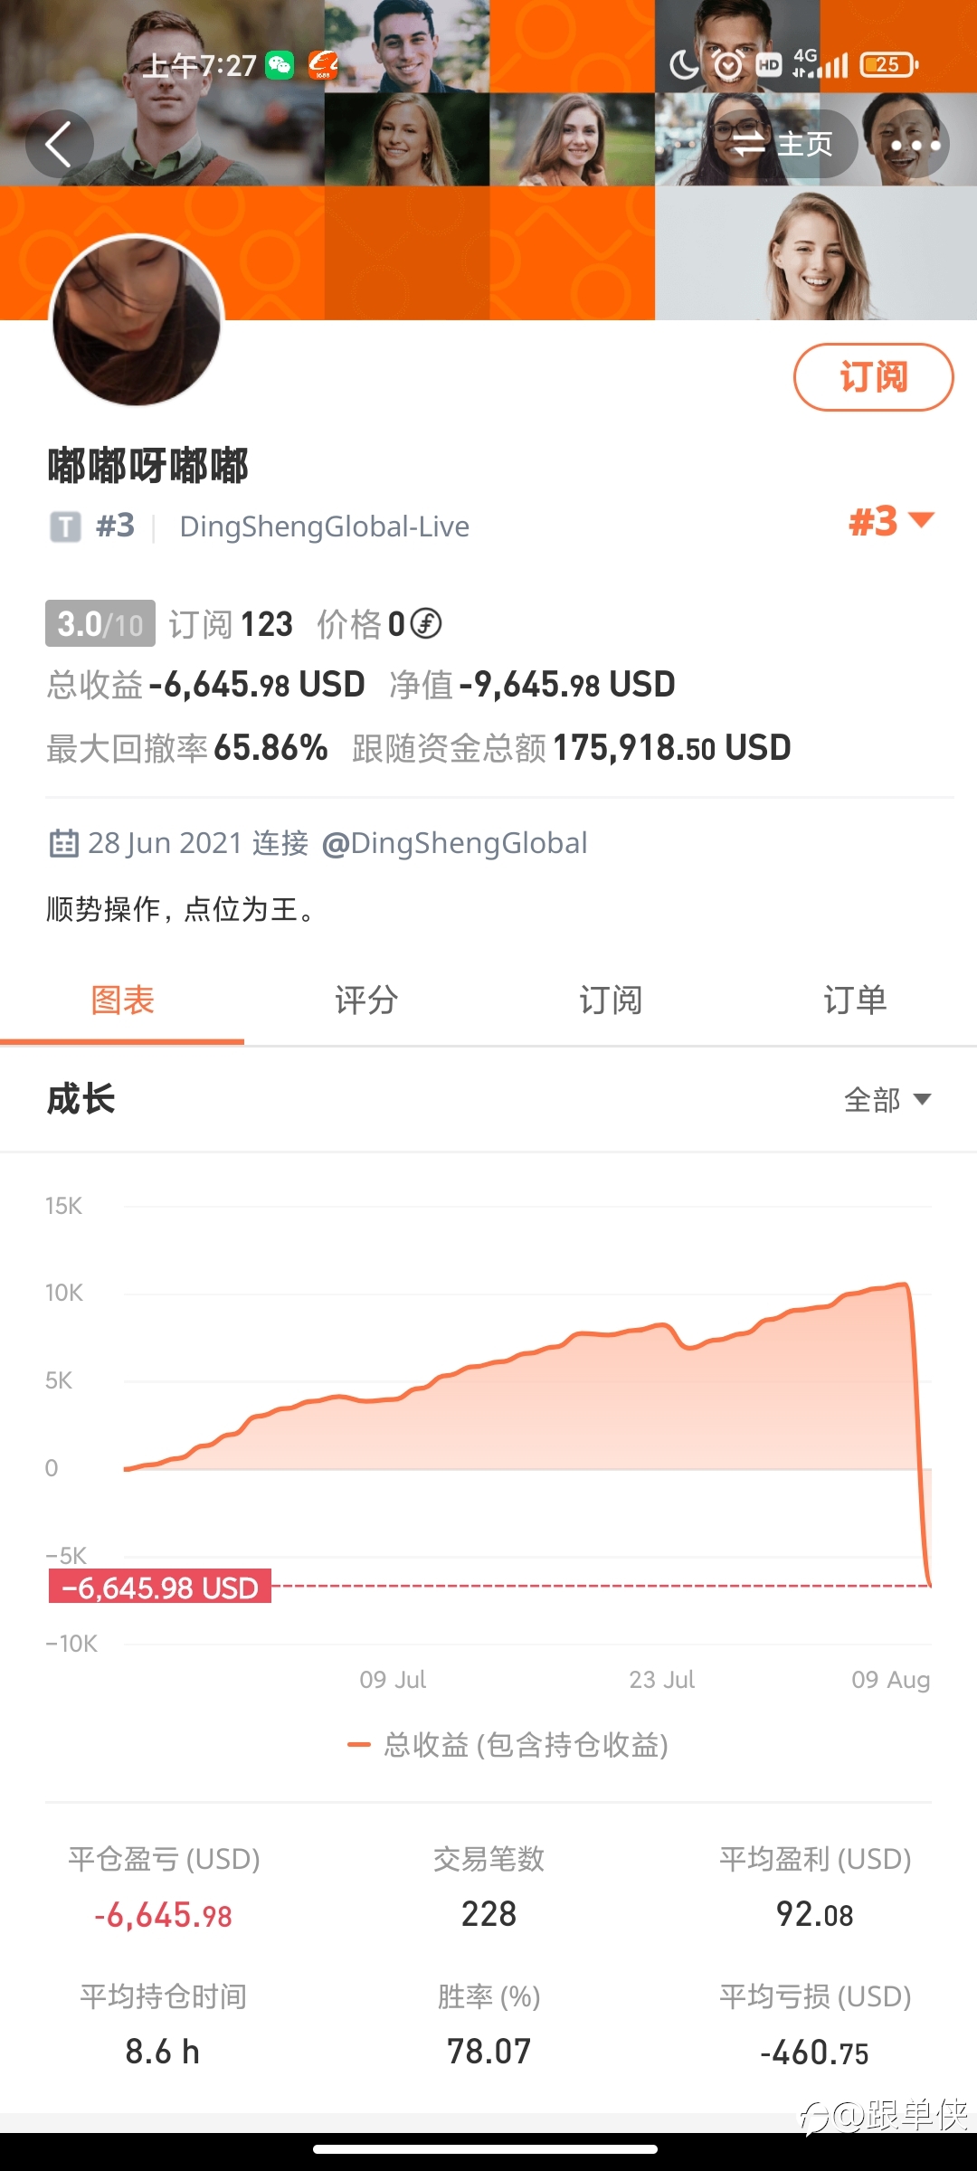
Task: Switch to the 图表 tab
Action: point(122,1000)
